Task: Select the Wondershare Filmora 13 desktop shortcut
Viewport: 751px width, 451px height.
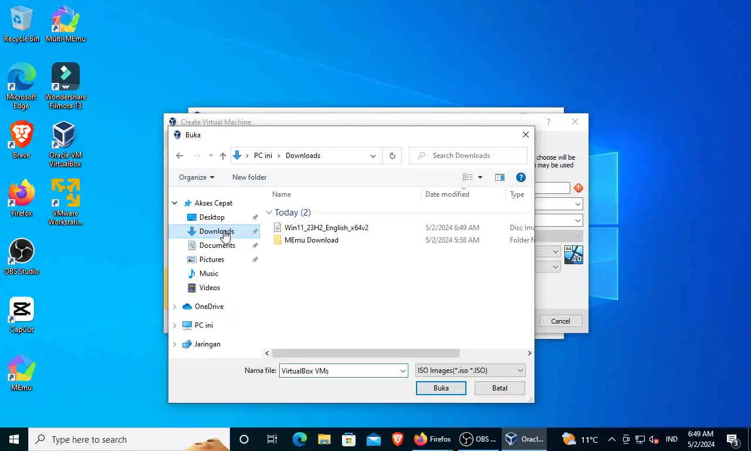Action: pyautogui.click(x=66, y=86)
